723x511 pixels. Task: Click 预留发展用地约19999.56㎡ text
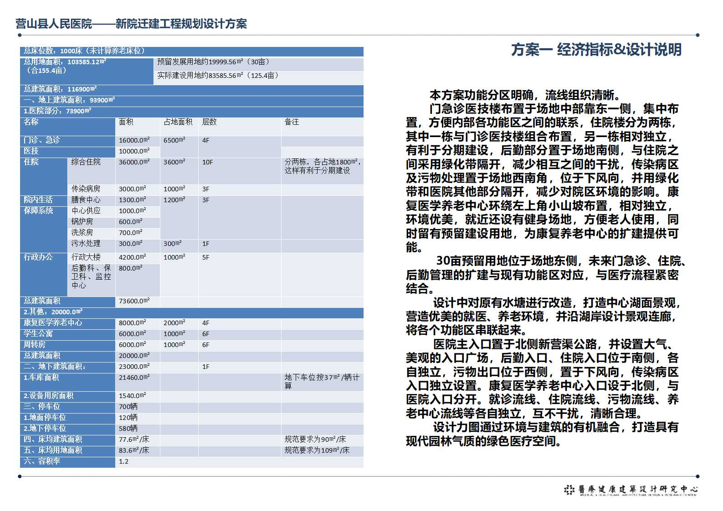(214, 62)
